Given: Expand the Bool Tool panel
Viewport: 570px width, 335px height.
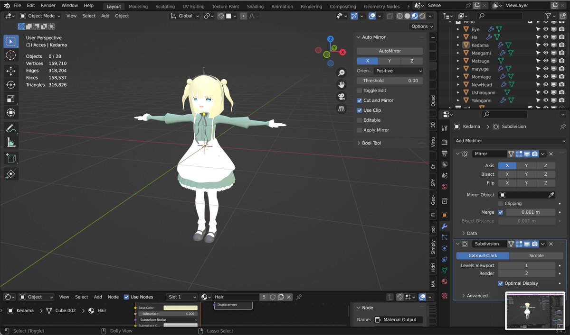Looking at the screenshot, I should pyautogui.click(x=371, y=143).
